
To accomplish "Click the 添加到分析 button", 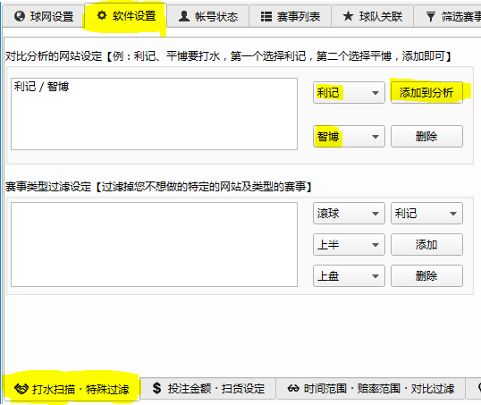I will click(426, 92).
